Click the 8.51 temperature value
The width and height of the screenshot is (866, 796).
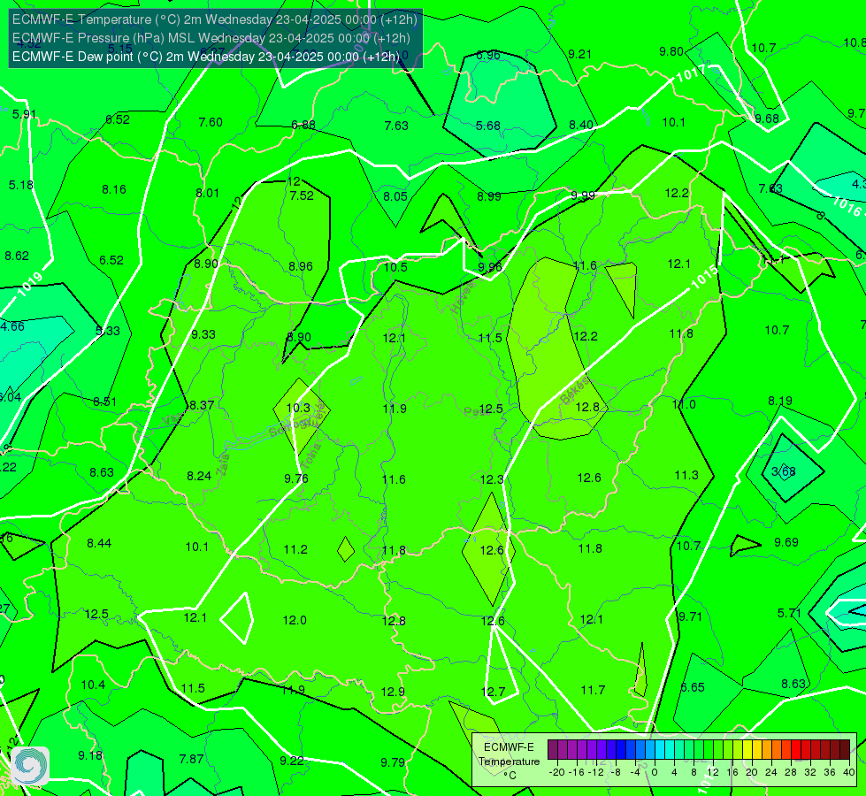105,402
